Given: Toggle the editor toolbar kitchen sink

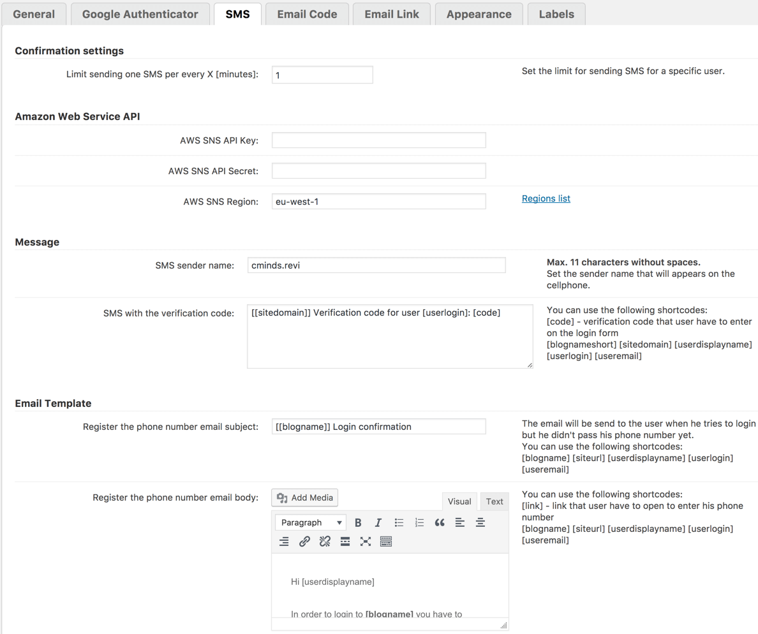Looking at the screenshot, I should tap(386, 542).
